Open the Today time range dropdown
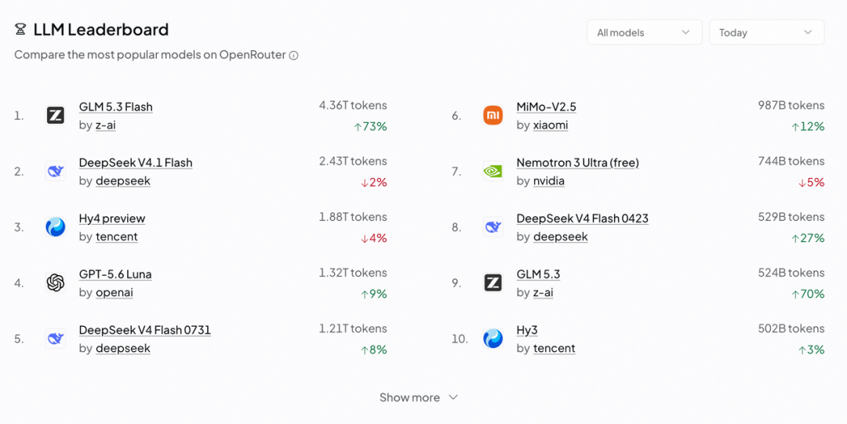This screenshot has height=424, width=847. [766, 32]
